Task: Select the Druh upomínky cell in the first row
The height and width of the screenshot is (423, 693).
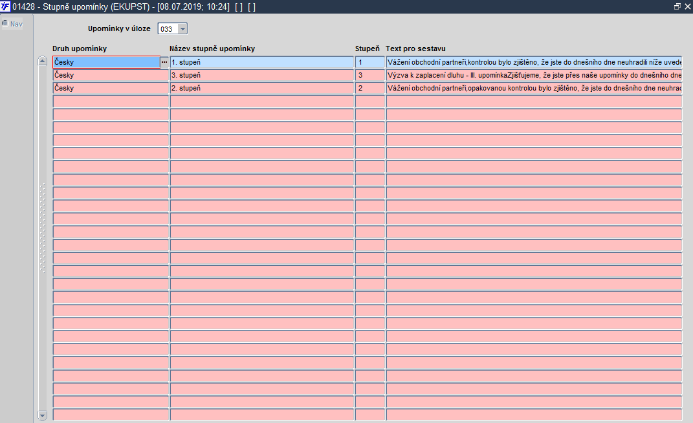Action: tap(107, 62)
